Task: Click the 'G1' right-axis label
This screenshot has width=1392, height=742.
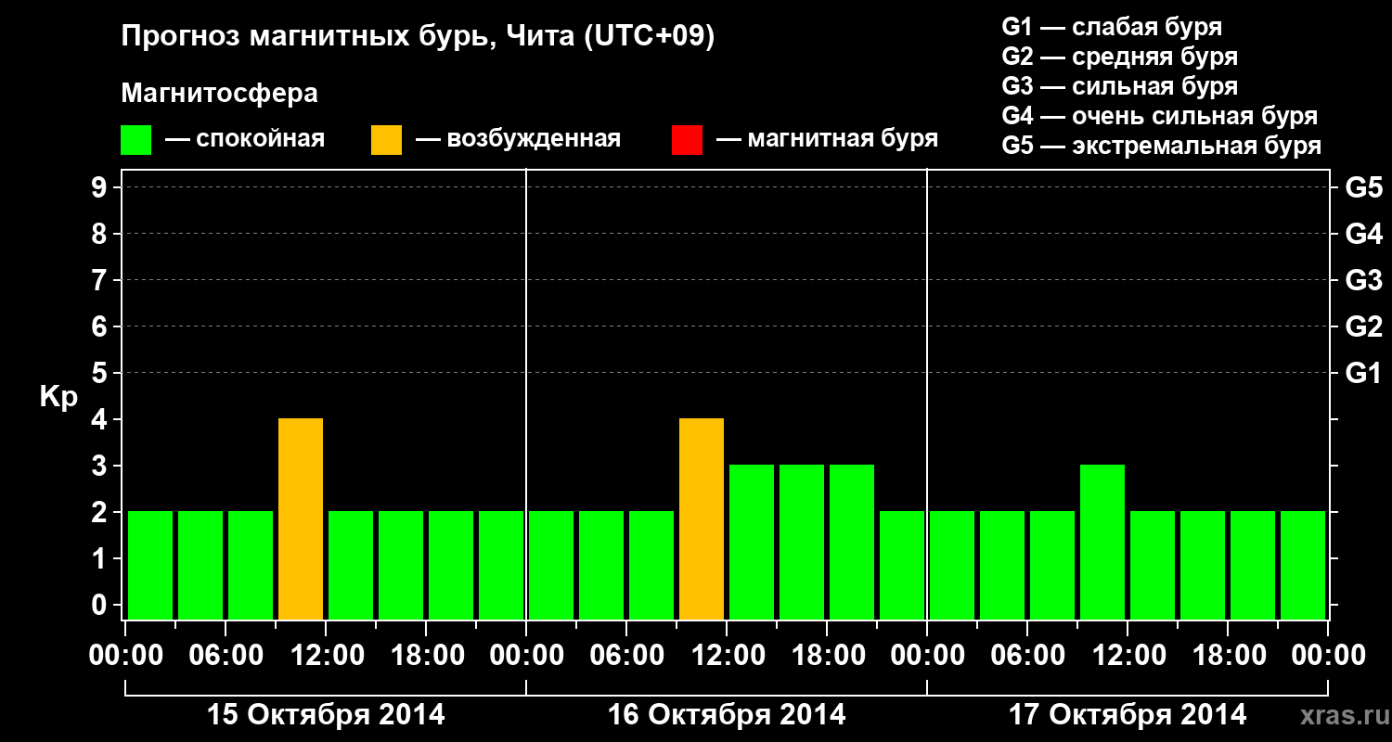Action: pyautogui.click(x=1364, y=373)
